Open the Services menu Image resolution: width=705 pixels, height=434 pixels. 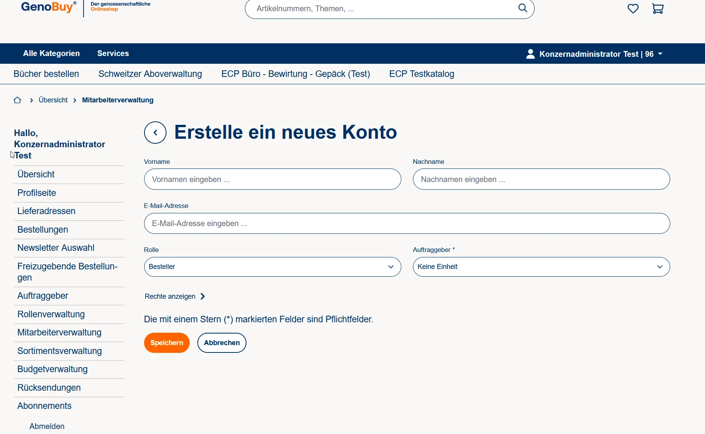pyautogui.click(x=113, y=53)
